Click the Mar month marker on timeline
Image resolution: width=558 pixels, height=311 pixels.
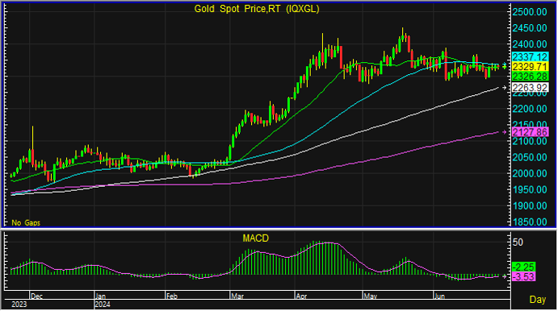[x=237, y=296]
